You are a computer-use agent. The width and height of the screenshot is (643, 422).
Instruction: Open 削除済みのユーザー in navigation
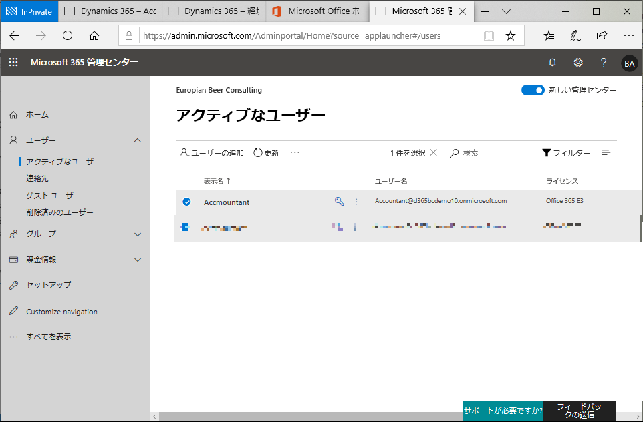[x=60, y=212]
